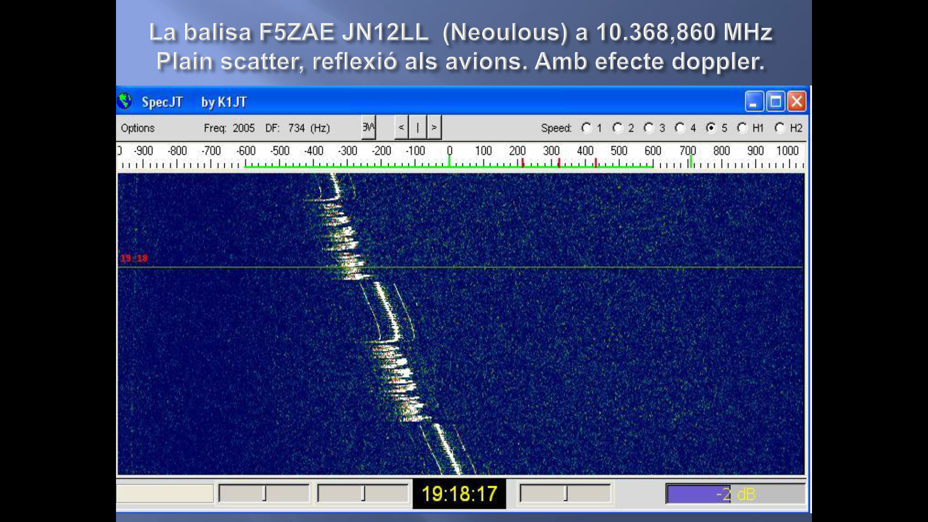Viewport: 928px width, 522px height.
Task: Select Speed 2 radio button
Action: coord(618,128)
